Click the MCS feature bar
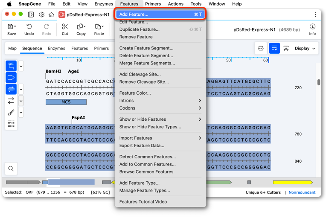Screen dimensions: 326x221 coord(66,102)
